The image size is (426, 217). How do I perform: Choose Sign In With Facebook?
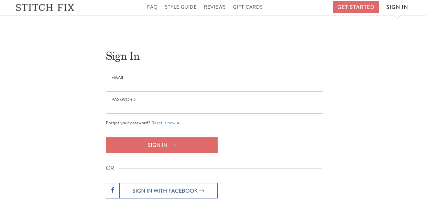pos(162,191)
